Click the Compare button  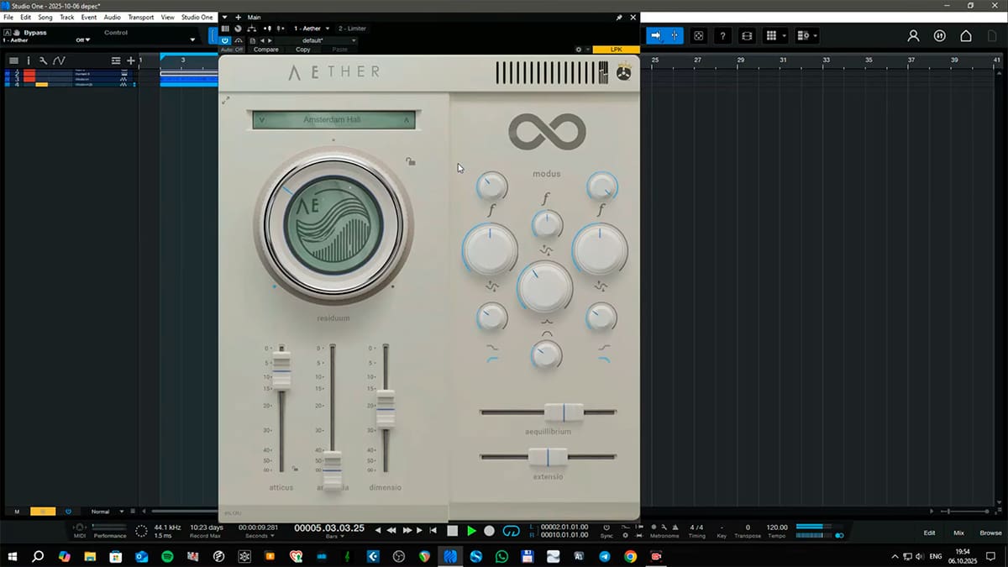tap(266, 50)
